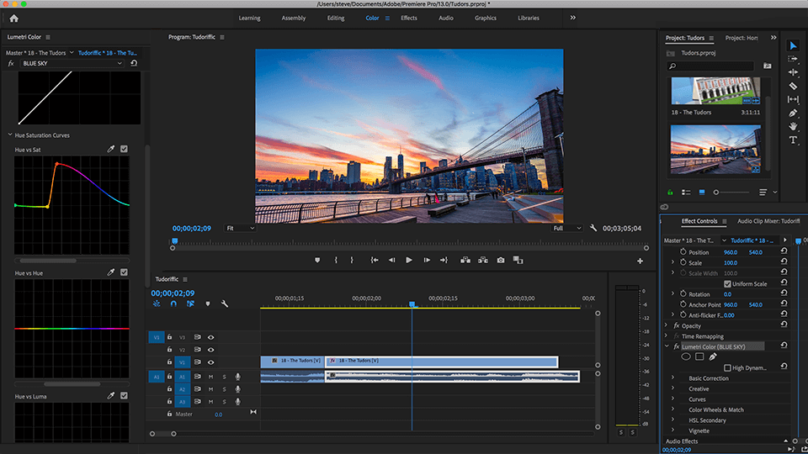Mute audio track A1
The width and height of the screenshot is (808, 454).
click(210, 377)
